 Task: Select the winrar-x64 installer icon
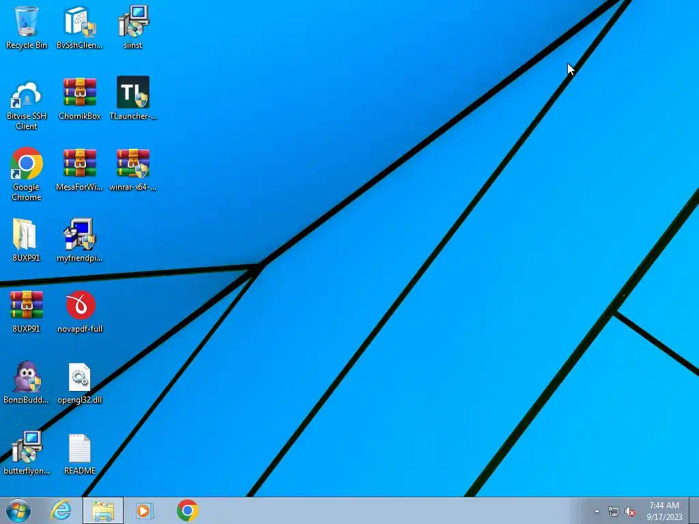pyautogui.click(x=133, y=169)
